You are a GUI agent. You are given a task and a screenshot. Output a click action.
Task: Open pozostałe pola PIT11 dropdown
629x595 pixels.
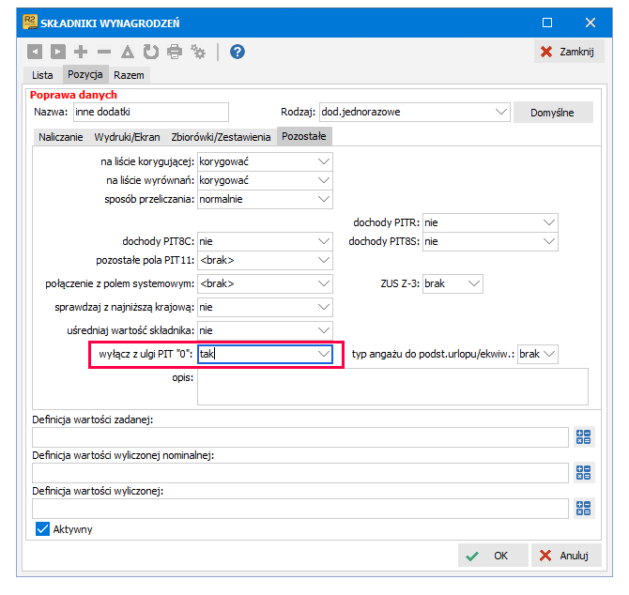[x=324, y=260]
